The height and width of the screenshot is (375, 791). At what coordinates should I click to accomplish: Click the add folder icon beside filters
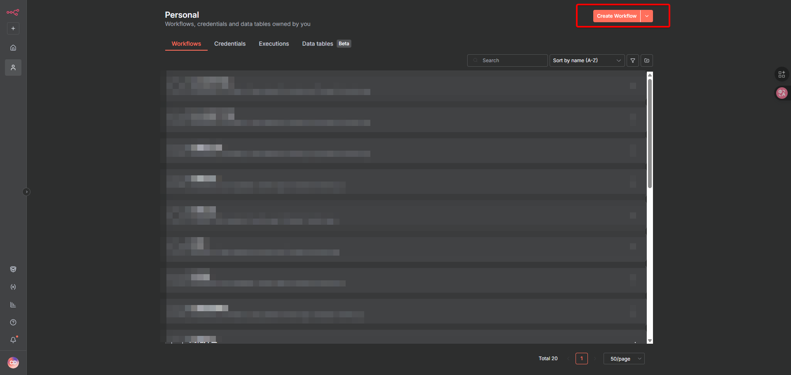point(647,61)
